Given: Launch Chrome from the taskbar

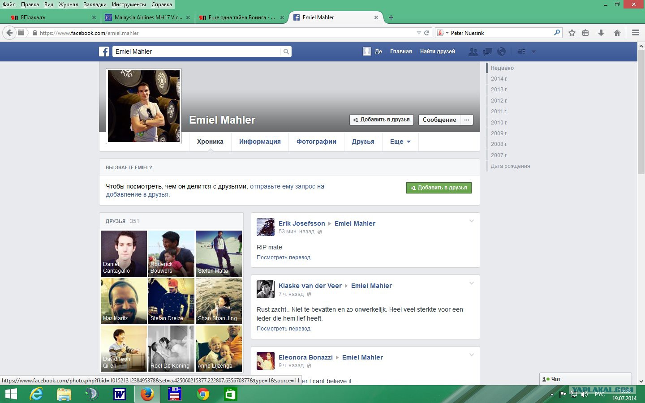Looking at the screenshot, I should [203, 394].
